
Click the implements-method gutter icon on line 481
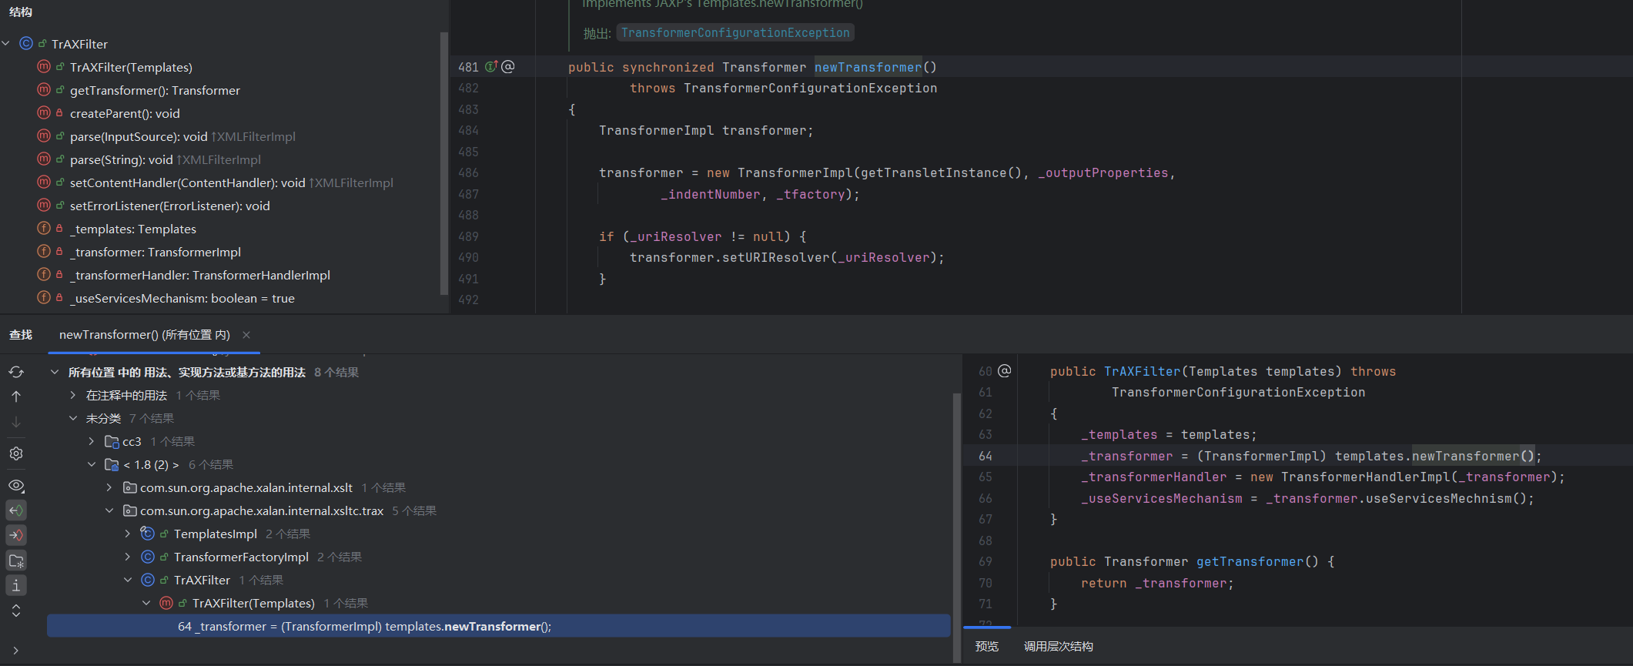tap(491, 67)
